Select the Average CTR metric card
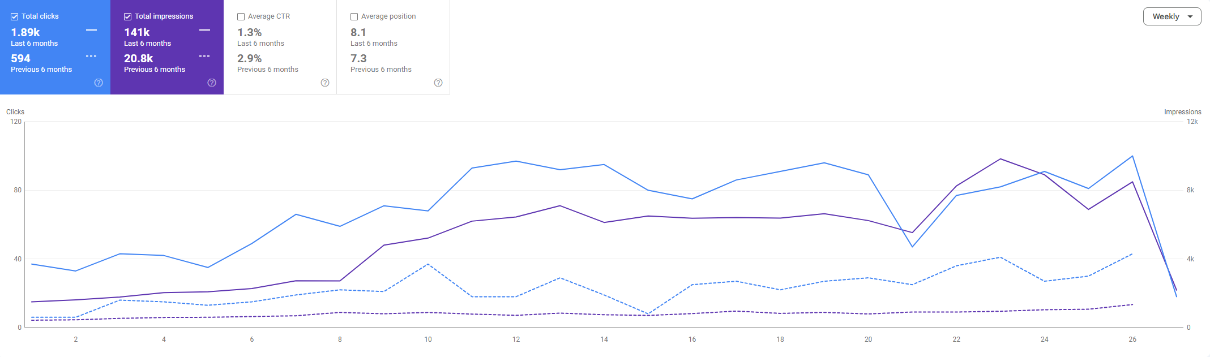This screenshot has height=357, width=1210. (x=280, y=48)
